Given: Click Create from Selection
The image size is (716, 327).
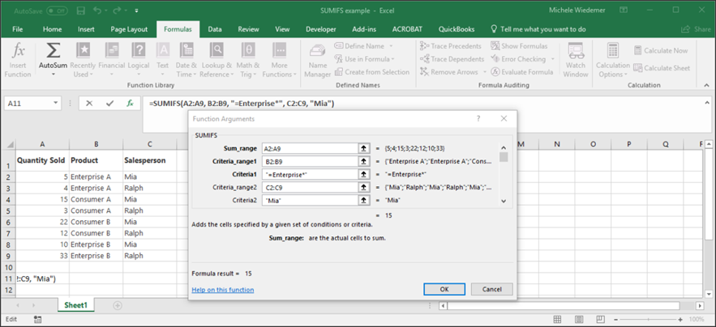Looking at the screenshot, I should 371,71.
